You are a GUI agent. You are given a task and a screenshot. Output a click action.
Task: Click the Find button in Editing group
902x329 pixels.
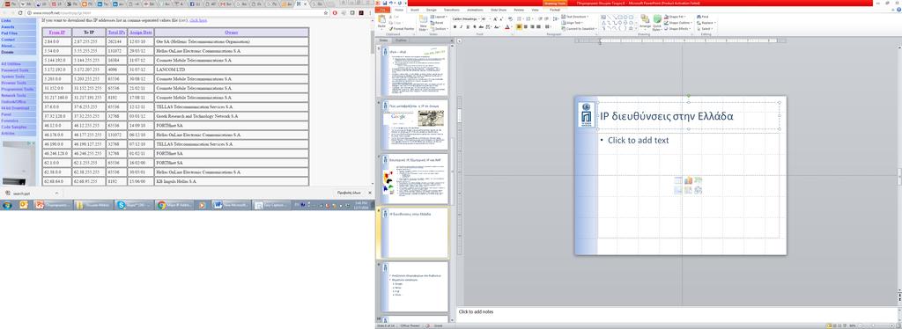coord(702,17)
